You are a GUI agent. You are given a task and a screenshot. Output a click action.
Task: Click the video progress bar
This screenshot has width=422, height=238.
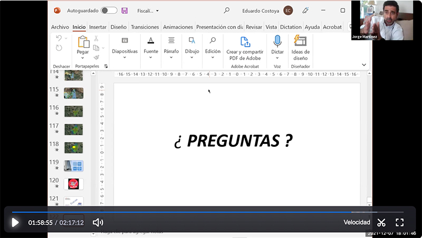point(211,212)
